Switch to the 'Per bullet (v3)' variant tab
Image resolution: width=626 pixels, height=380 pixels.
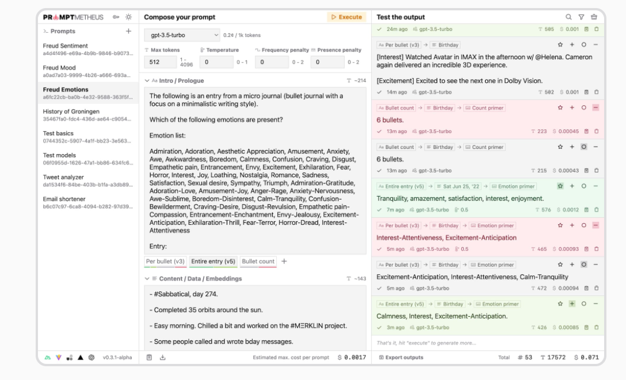tap(166, 262)
